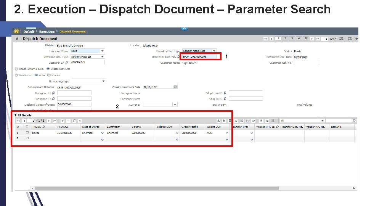Open record page 3 in header pager

click(292, 39)
